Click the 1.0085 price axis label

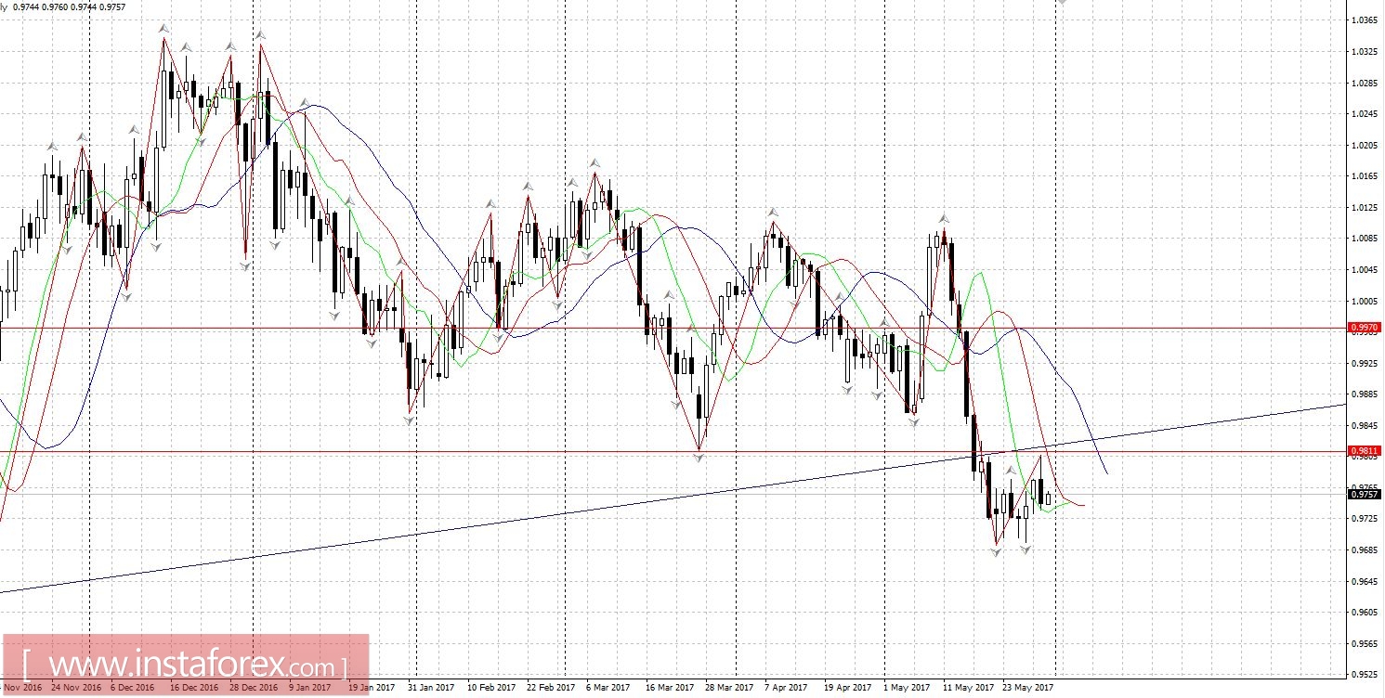coord(1365,239)
